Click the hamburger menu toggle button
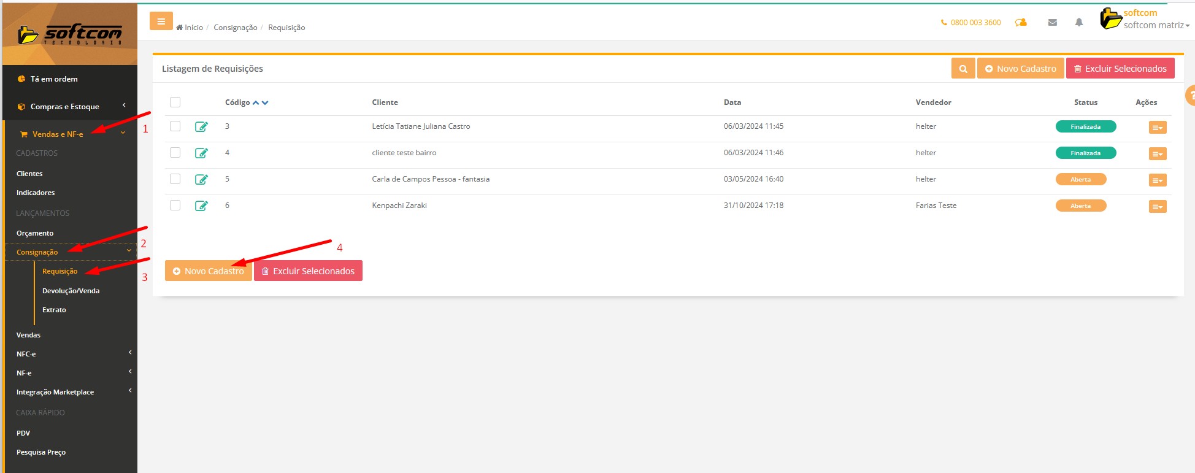This screenshot has height=473, width=1195. pos(161,21)
